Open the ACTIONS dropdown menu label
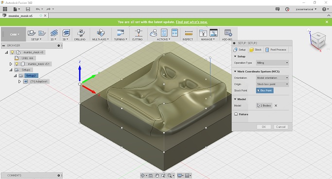 coord(163,39)
